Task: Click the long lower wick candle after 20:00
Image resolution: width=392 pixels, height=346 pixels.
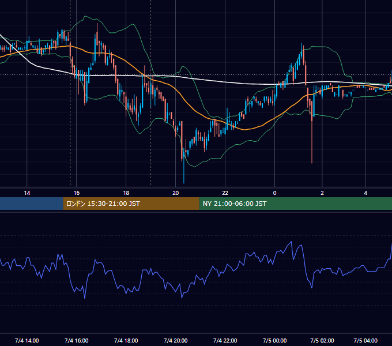Action: (184, 166)
